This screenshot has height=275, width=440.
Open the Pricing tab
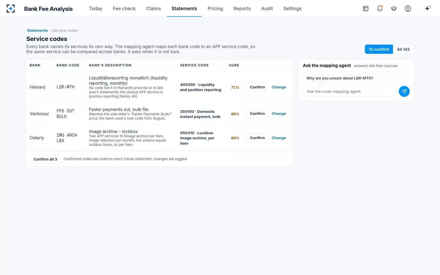click(x=215, y=9)
